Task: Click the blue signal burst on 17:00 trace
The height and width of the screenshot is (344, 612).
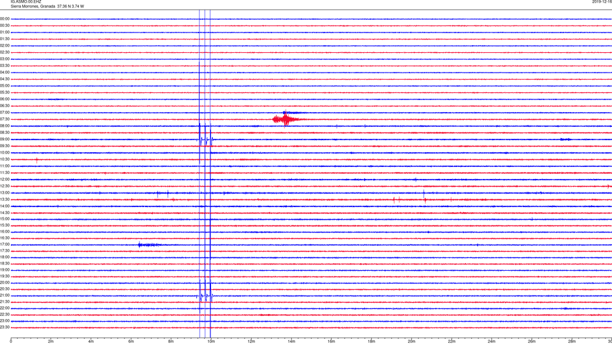Action: click(150, 245)
